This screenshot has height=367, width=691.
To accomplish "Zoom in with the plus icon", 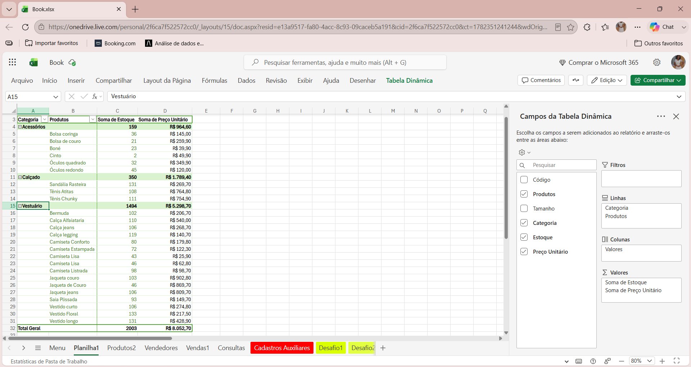I will click(662, 361).
